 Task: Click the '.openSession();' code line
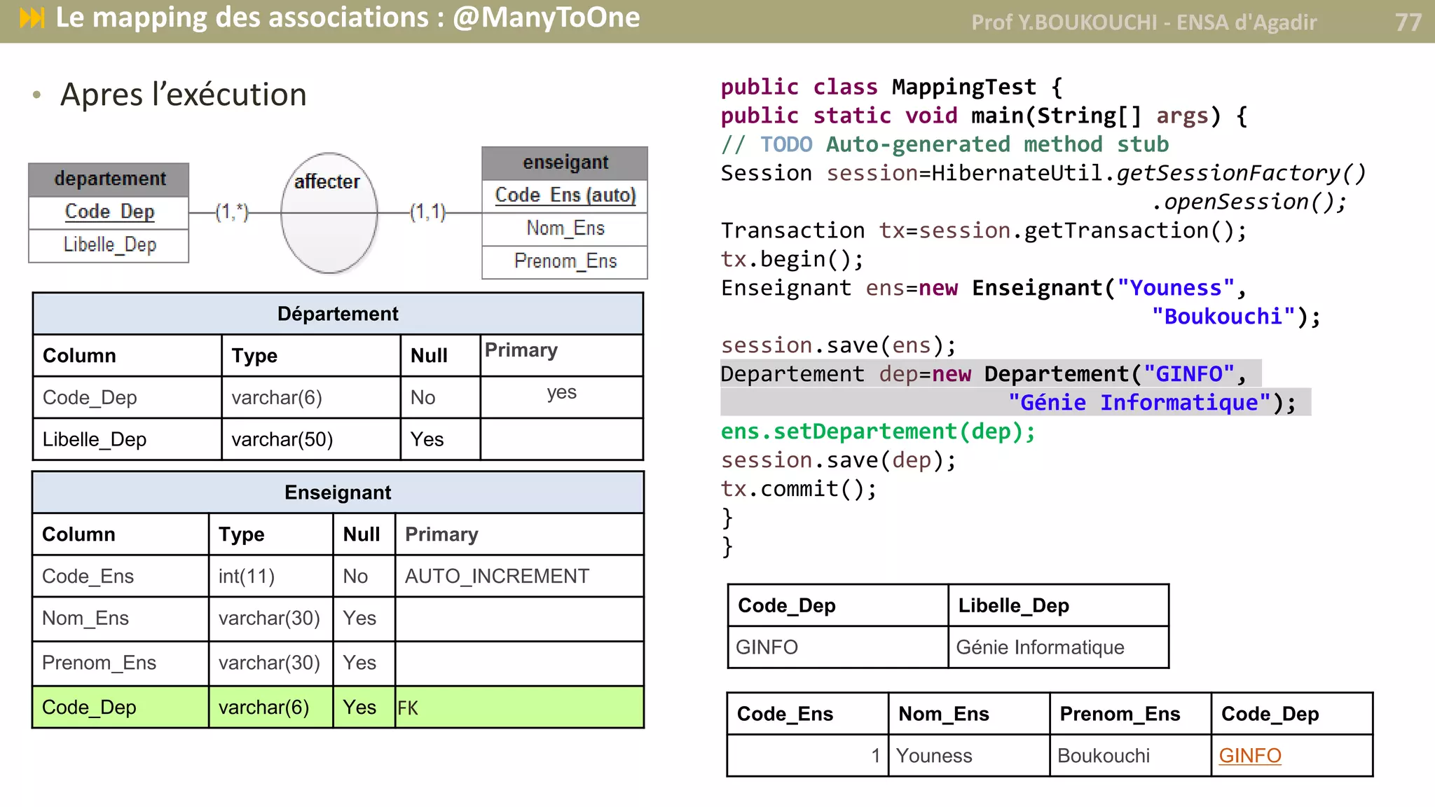[x=1249, y=202]
